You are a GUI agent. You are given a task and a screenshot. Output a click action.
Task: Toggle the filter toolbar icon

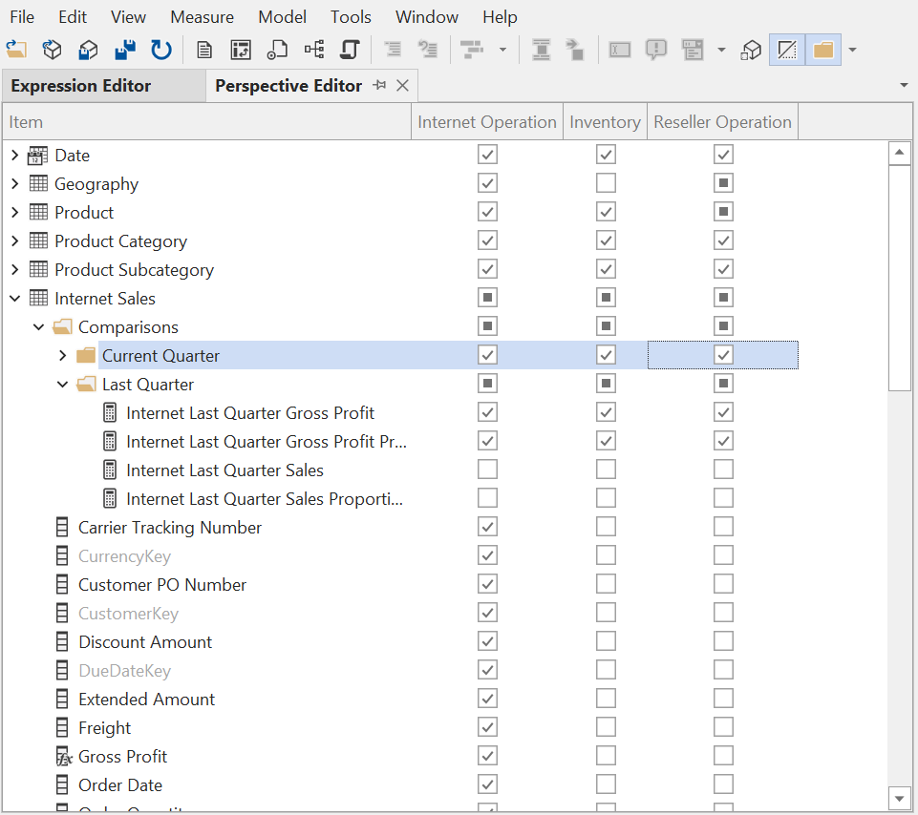click(x=786, y=49)
